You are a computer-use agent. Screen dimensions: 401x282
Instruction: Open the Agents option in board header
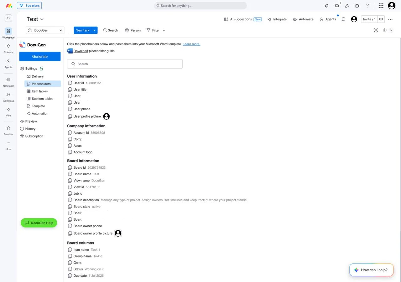point(328,19)
